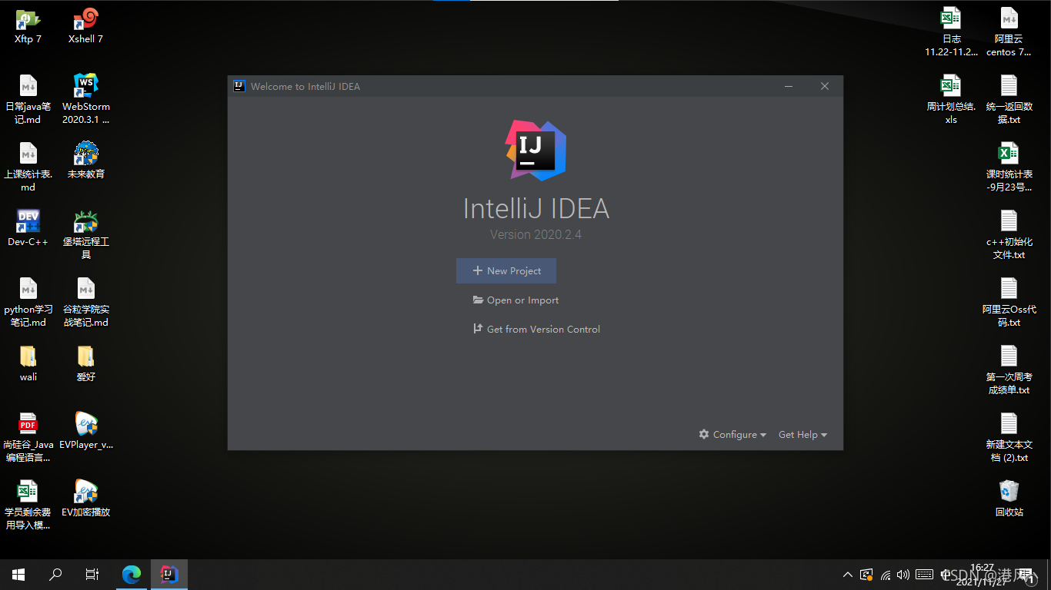Click the volume speaker tray icon
This screenshot has height=590, width=1051.
coord(903,575)
